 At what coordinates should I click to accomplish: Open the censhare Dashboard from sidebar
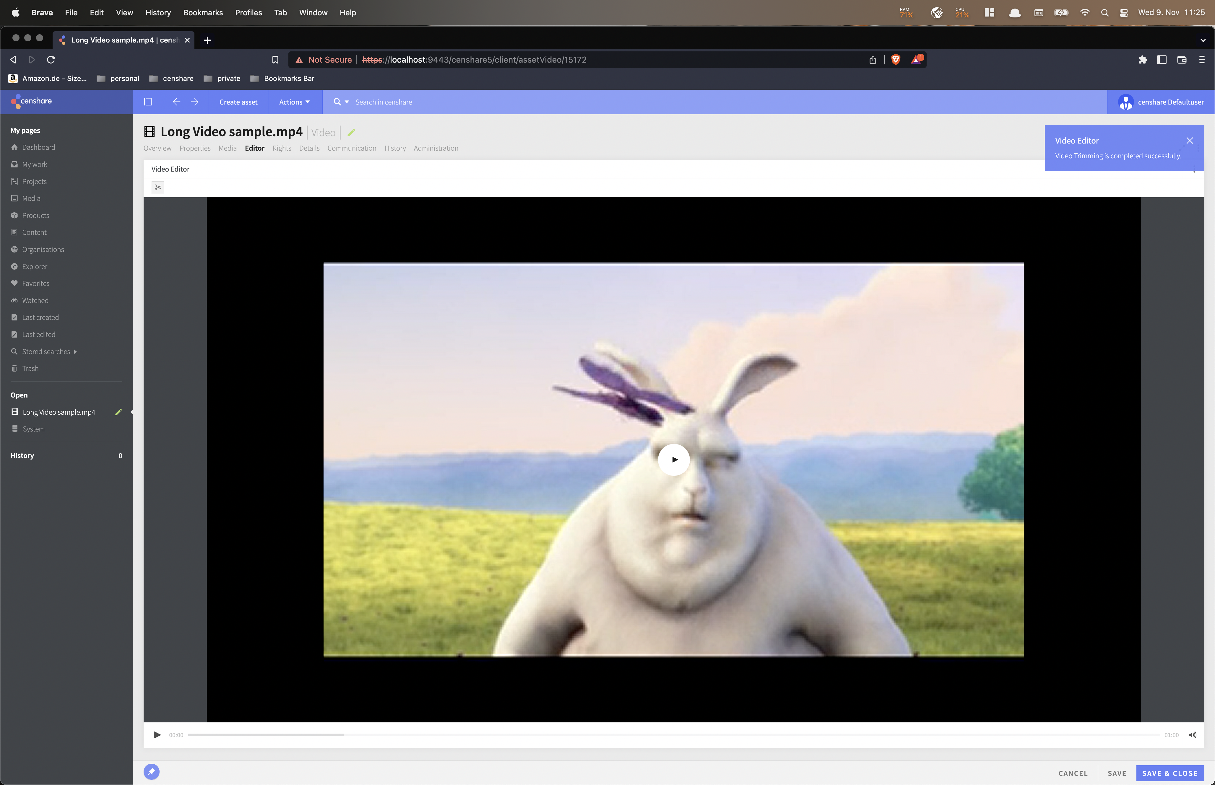38,147
